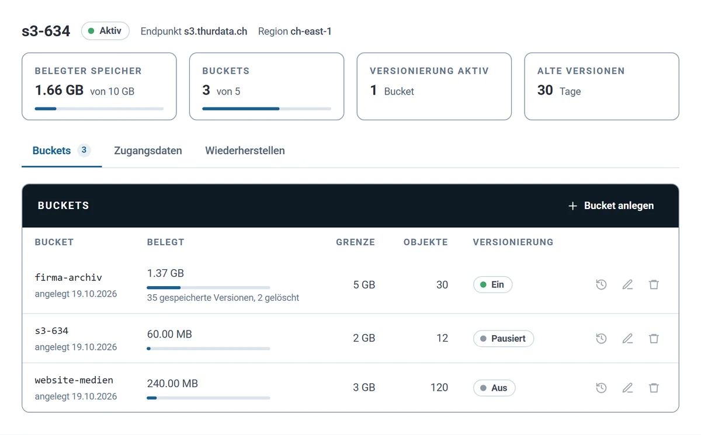Open the Belegter Speicher card
Image resolution: width=701 pixels, height=435 pixels.
pyautogui.click(x=99, y=86)
